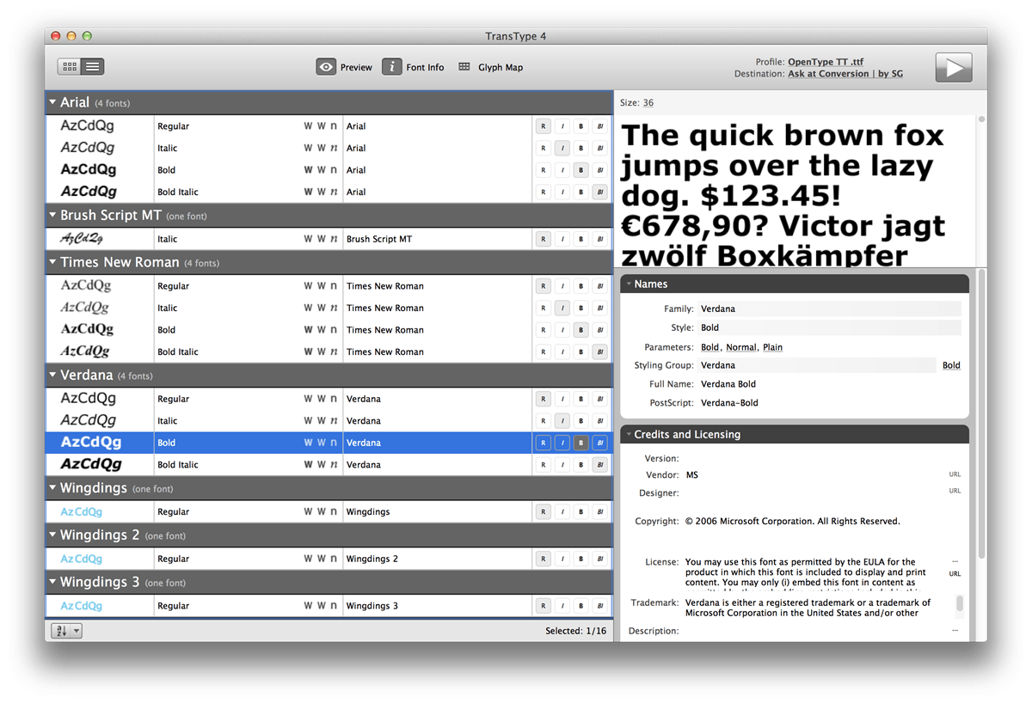Select the Arial Bold Italic font row
The width and height of the screenshot is (1032, 703).
pos(329,192)
